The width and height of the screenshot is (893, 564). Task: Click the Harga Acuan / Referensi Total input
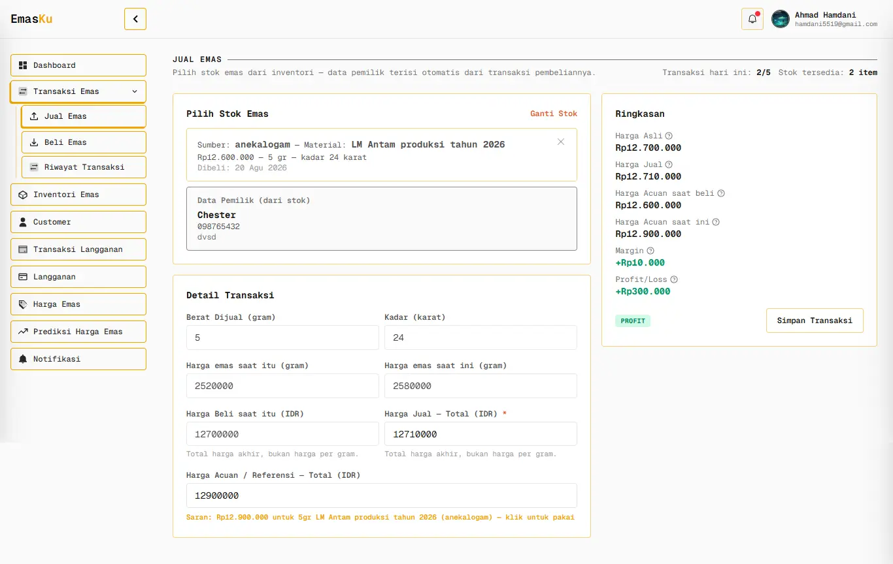(382, 495)
